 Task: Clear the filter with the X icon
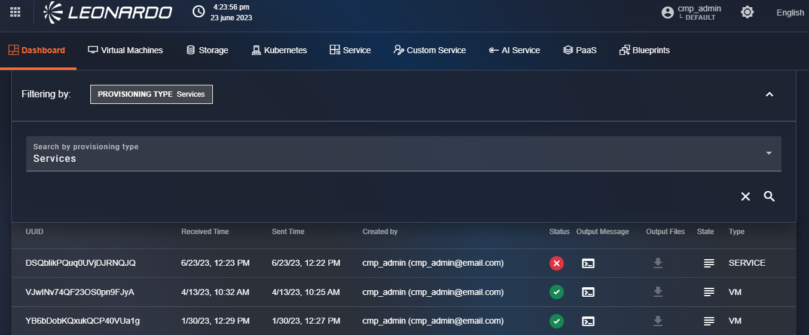tap(745, 196)
